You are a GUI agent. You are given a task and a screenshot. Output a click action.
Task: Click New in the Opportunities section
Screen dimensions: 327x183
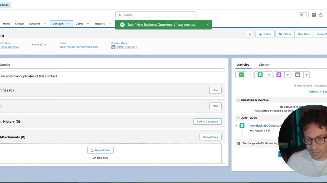point(215,90)
